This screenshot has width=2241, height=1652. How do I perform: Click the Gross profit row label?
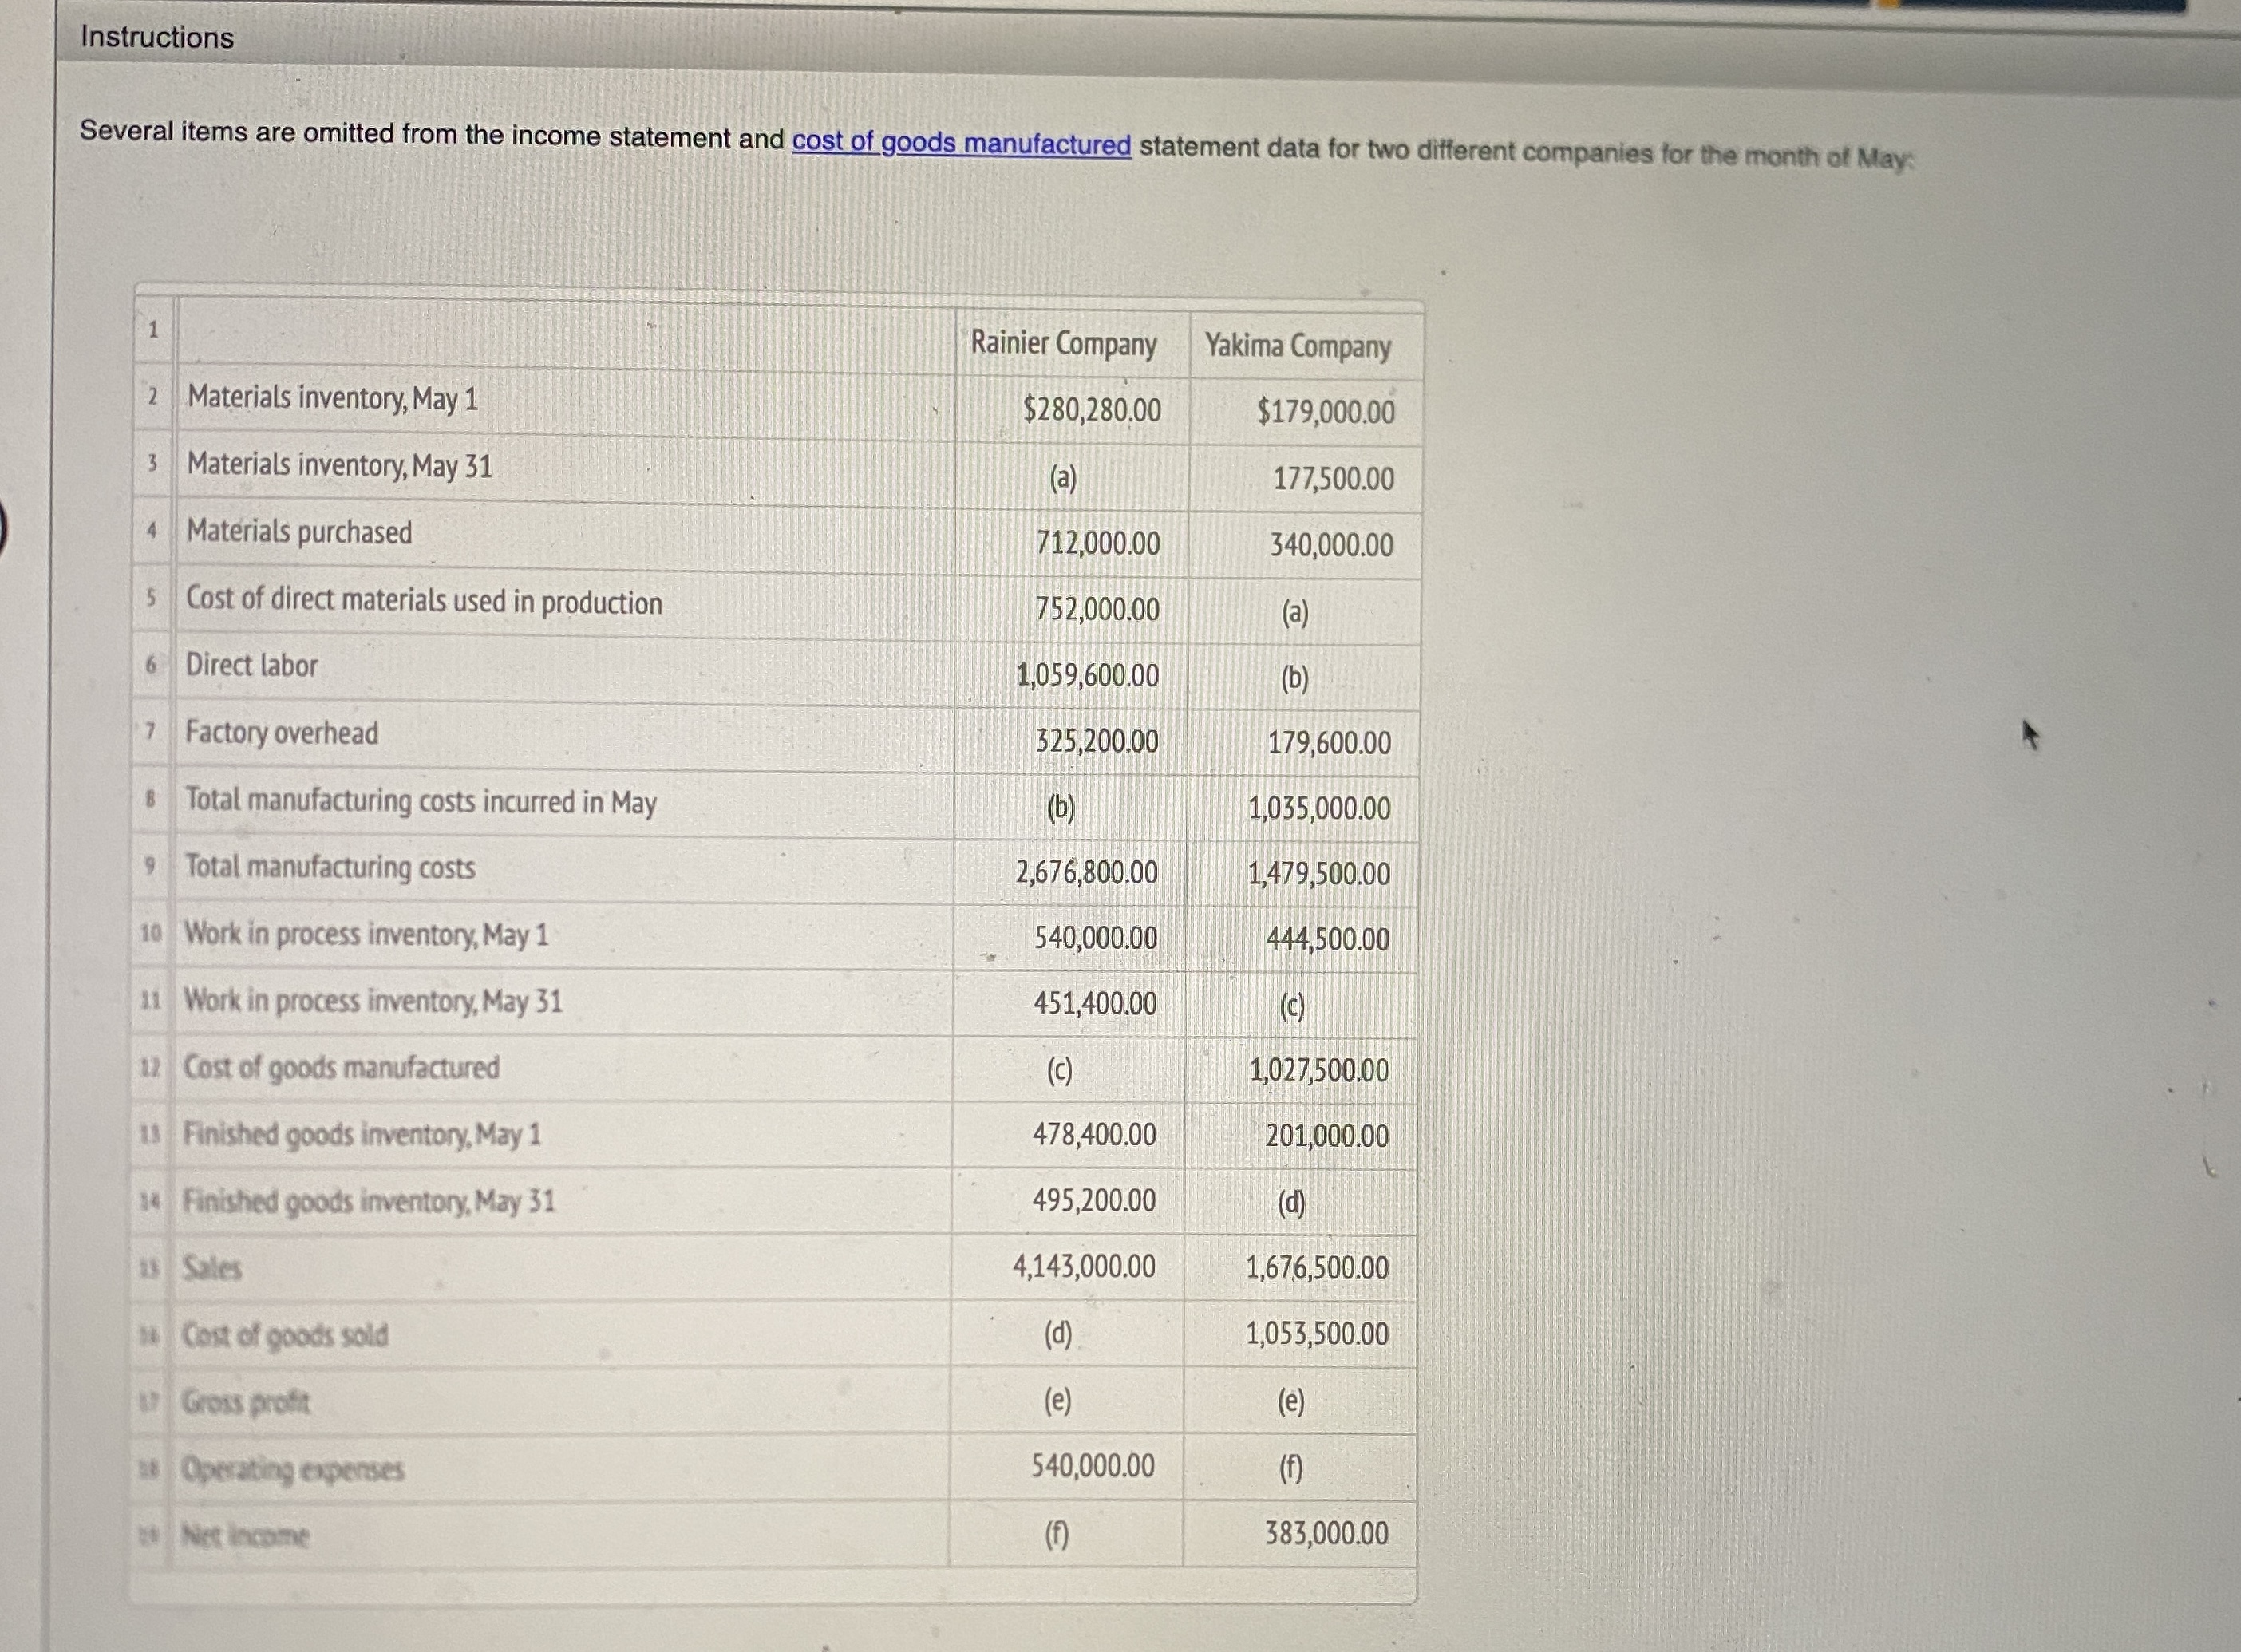tap(246, 1402)
